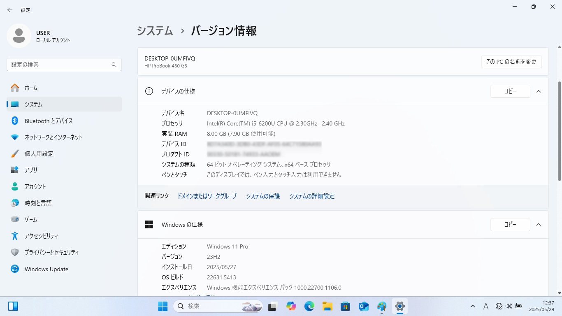Click the scrollbar down arrow at bottom
This screenshot has width=562, height=316.
[559, 293]
